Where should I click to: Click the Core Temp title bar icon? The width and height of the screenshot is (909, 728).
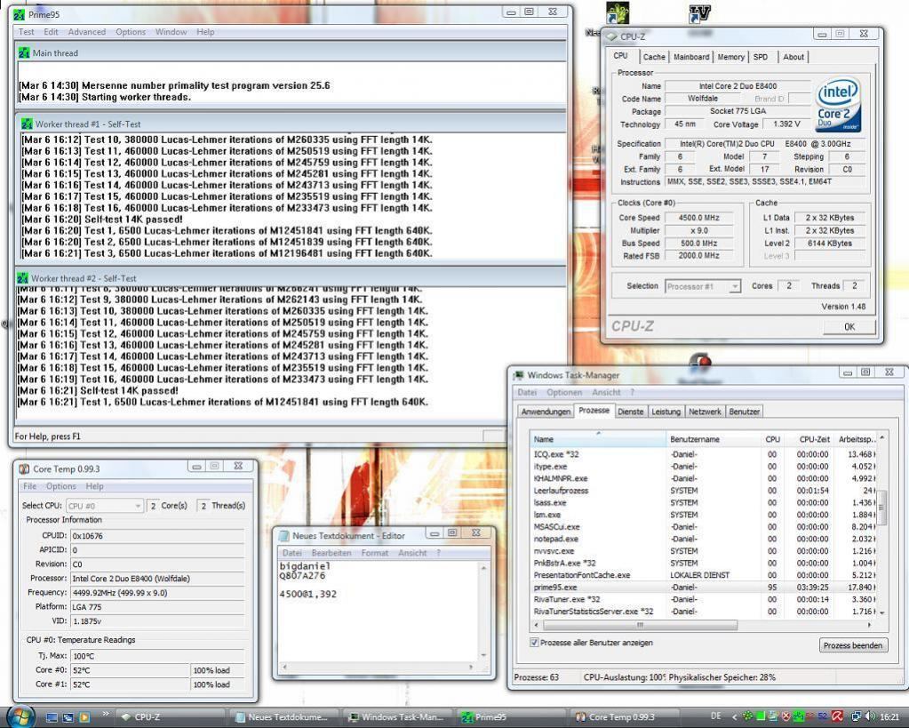click(x=24, y=468)
